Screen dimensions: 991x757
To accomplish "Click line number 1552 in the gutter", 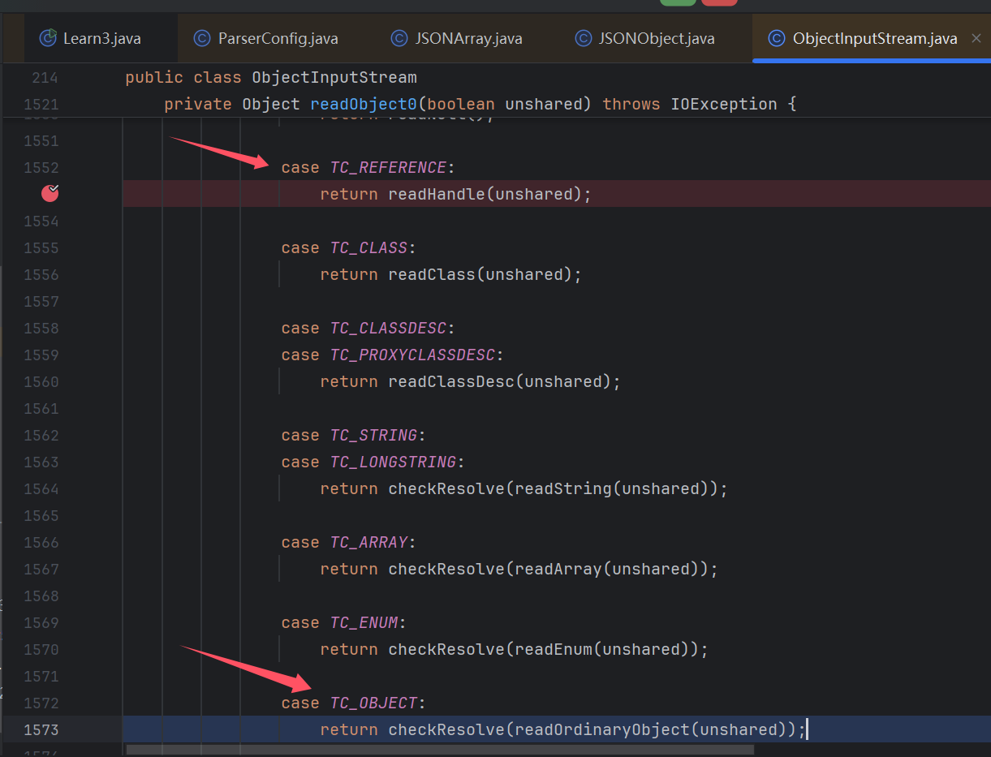I will (41, 167).
